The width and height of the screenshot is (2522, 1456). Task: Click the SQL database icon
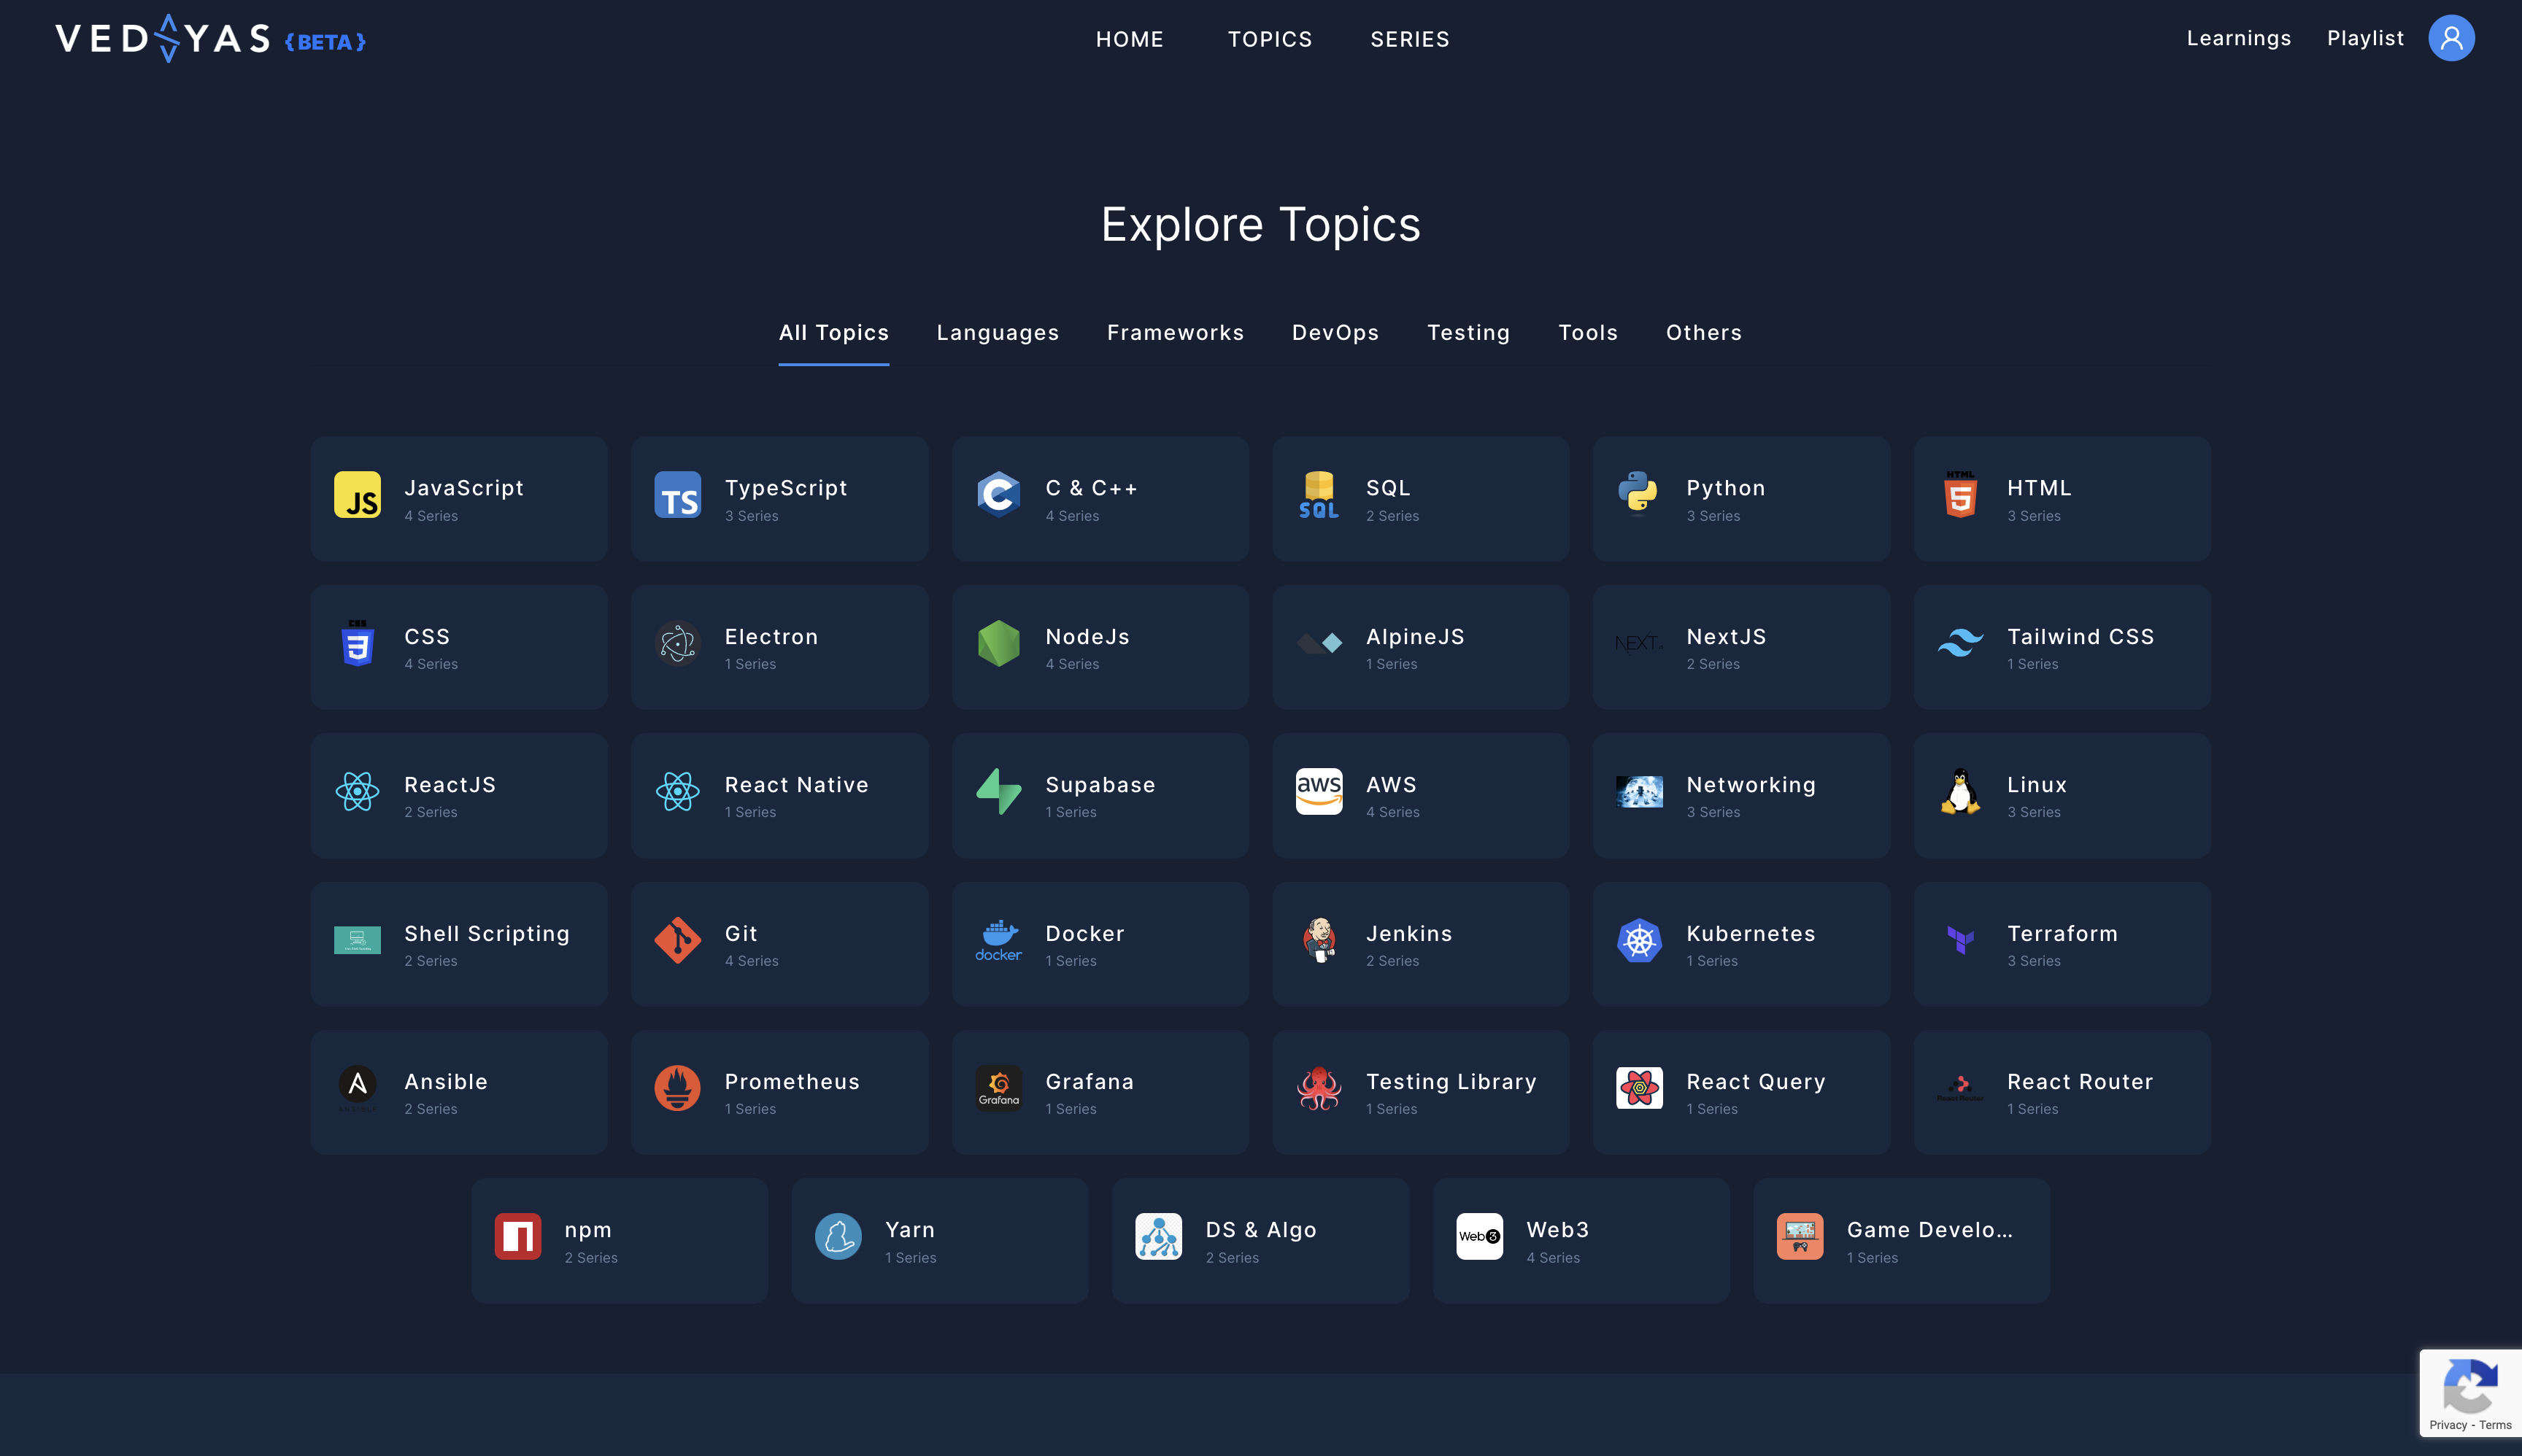click(1319, 495)
